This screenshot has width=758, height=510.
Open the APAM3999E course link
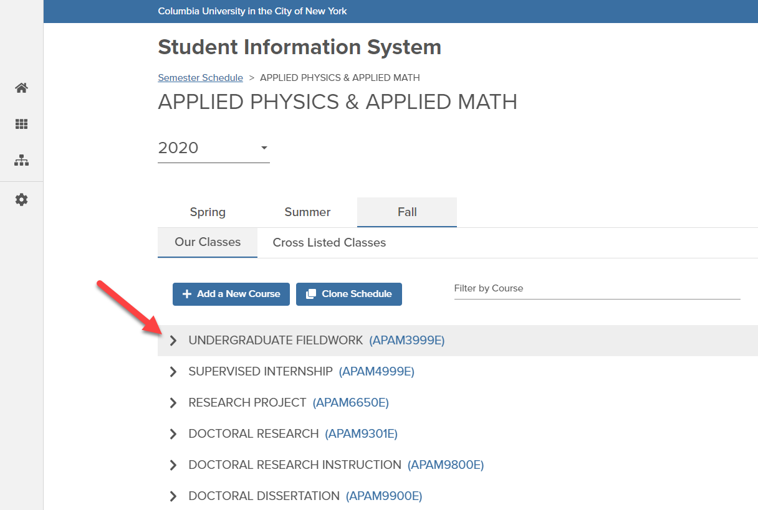tap(407, 341)
